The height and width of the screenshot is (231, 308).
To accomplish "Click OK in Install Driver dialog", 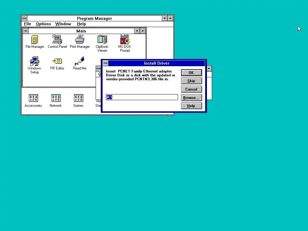I will (x=191, y=73).
